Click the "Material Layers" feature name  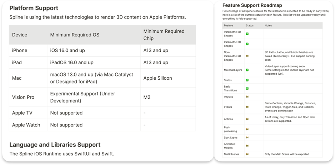[233, 70]
